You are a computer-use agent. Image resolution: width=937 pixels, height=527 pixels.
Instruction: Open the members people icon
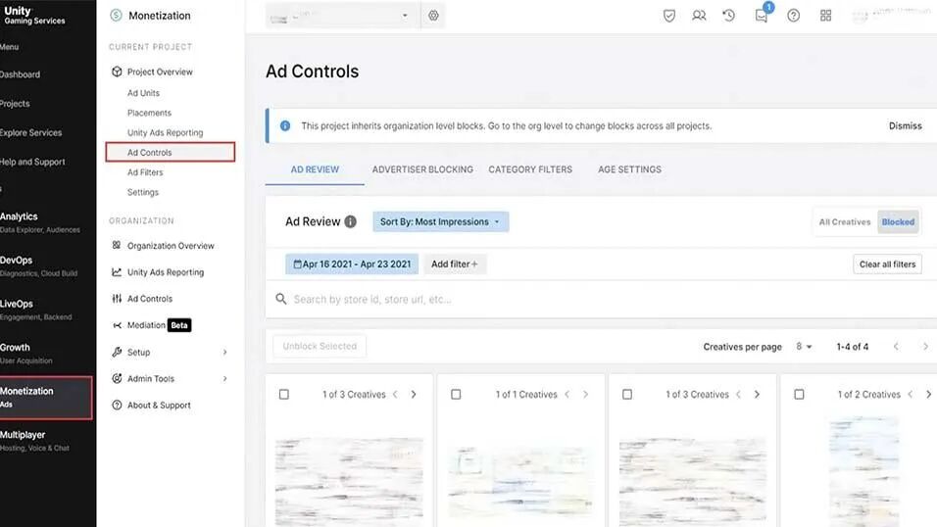point(699,16)
